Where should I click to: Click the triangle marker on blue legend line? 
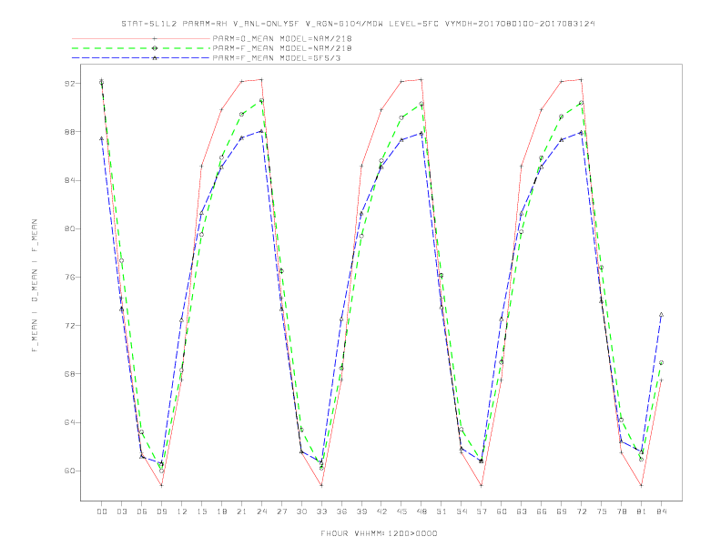point(155,58)
